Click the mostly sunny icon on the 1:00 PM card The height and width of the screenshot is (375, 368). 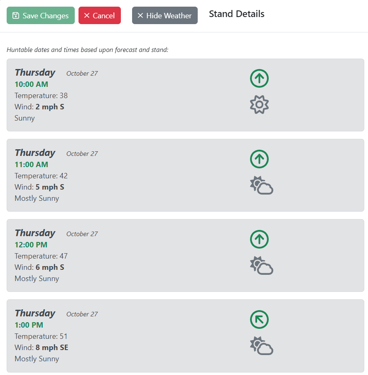point(262,345)
